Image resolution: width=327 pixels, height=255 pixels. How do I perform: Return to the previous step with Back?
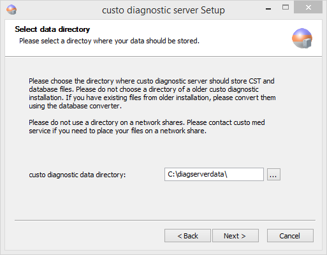[187, 236]
